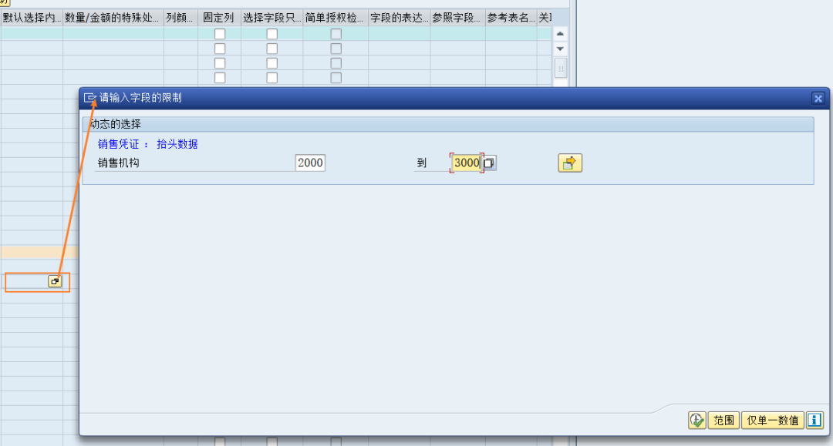Toggle 简单授权检 checkbox in the highlighted first row
Viewport: 833px width, 446px height.
[x=336, y=34]
